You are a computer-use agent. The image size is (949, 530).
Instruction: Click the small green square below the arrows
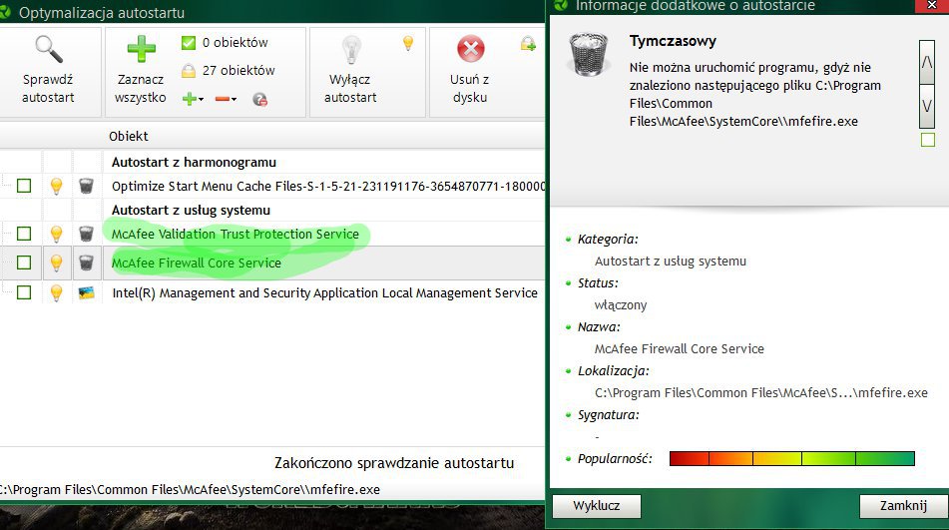(928, 140)
